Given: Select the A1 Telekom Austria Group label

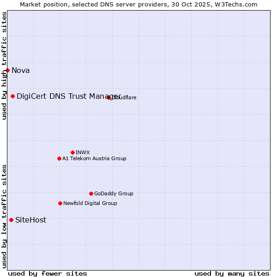Looking at the screenshot, I should coord(94,159).
